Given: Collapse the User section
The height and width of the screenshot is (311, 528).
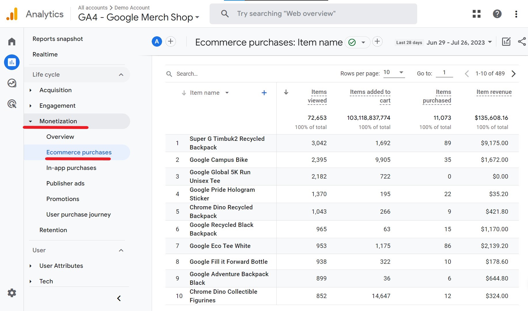Looking at the screenshot, I should pos(121,250).
